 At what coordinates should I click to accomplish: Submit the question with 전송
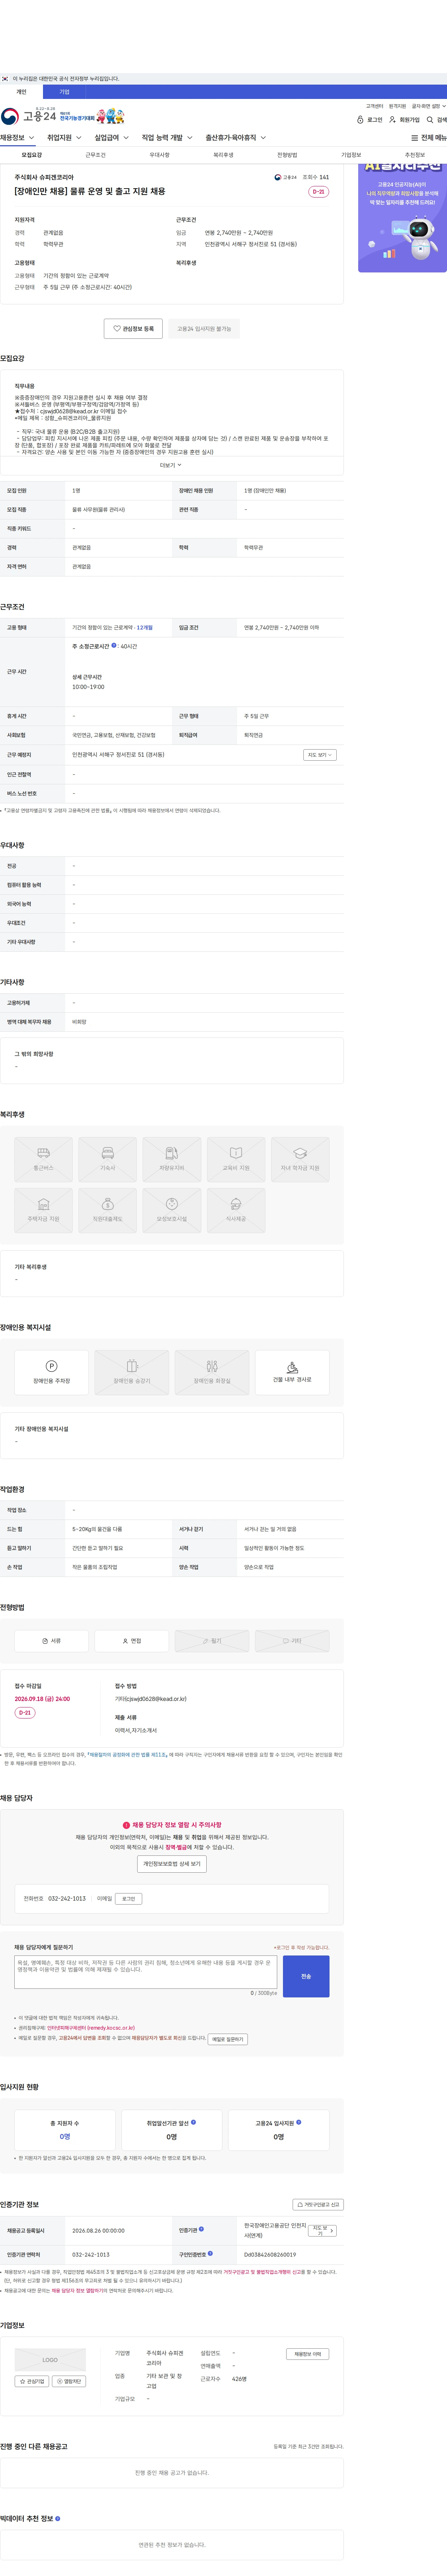coord(306,1976)
